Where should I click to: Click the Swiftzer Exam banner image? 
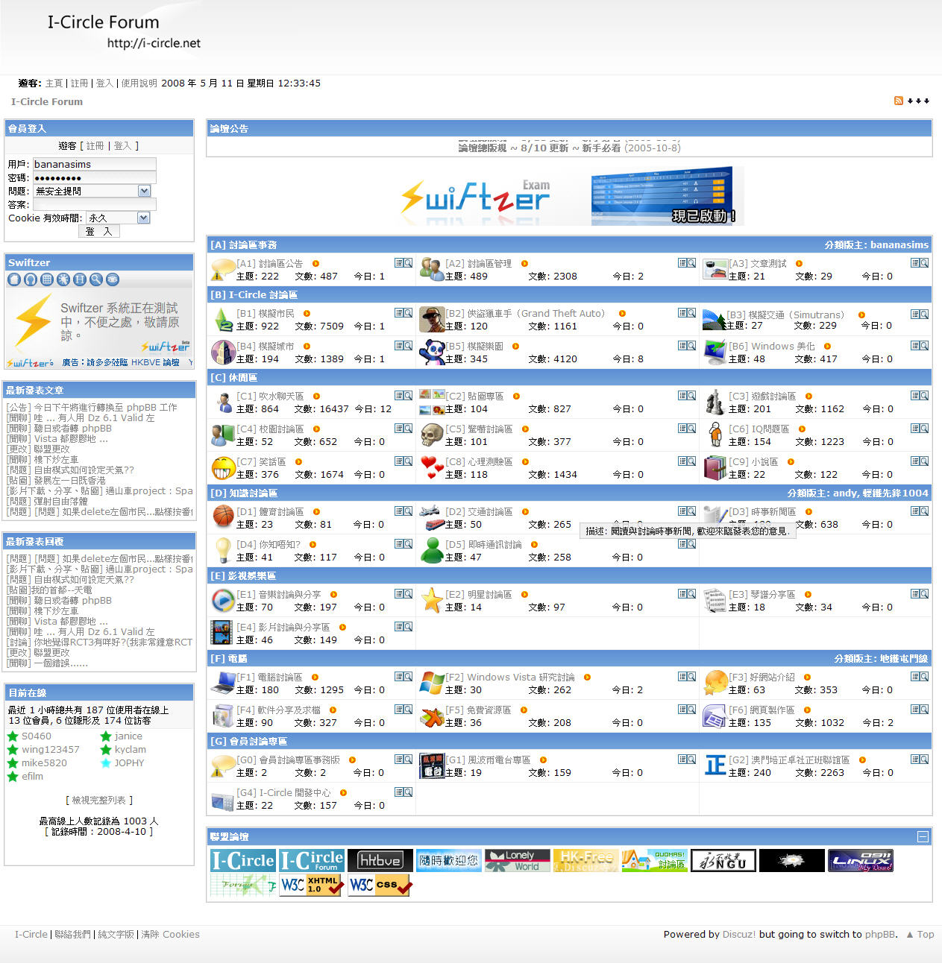point(572,197)
